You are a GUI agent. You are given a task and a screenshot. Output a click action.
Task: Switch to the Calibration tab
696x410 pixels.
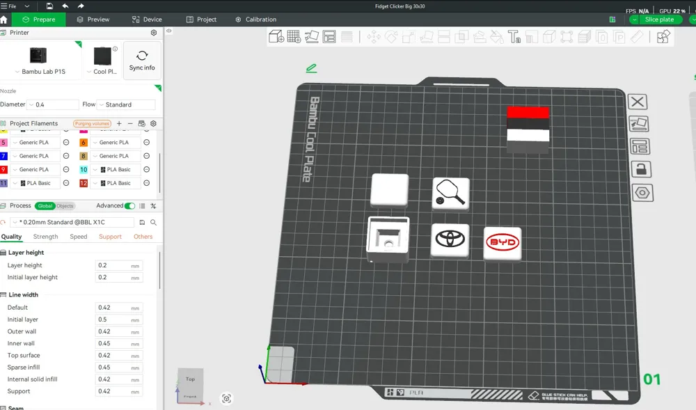click(255, 19)
